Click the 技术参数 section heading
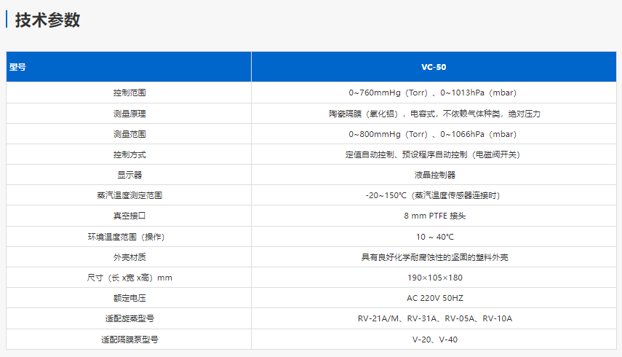The width and height of the screenshot is (622, 357). point(47,20)
